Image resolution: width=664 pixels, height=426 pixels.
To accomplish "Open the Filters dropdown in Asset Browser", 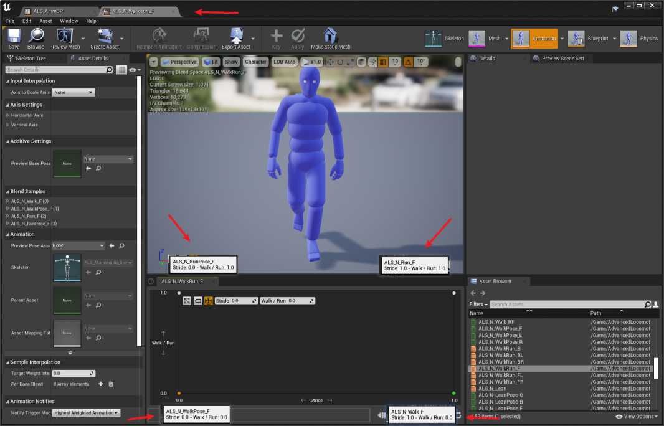I will tap(478, 304).
